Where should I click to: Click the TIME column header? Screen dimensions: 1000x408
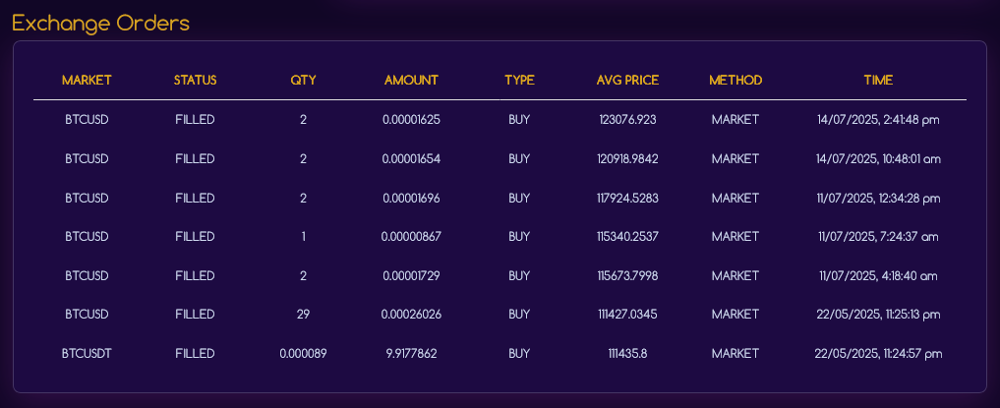click(878, 80)
